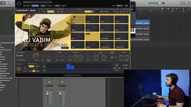Click the vertical zoom icon in tracks toolbar
Screen dimensions: 191x107
[173, 9]
